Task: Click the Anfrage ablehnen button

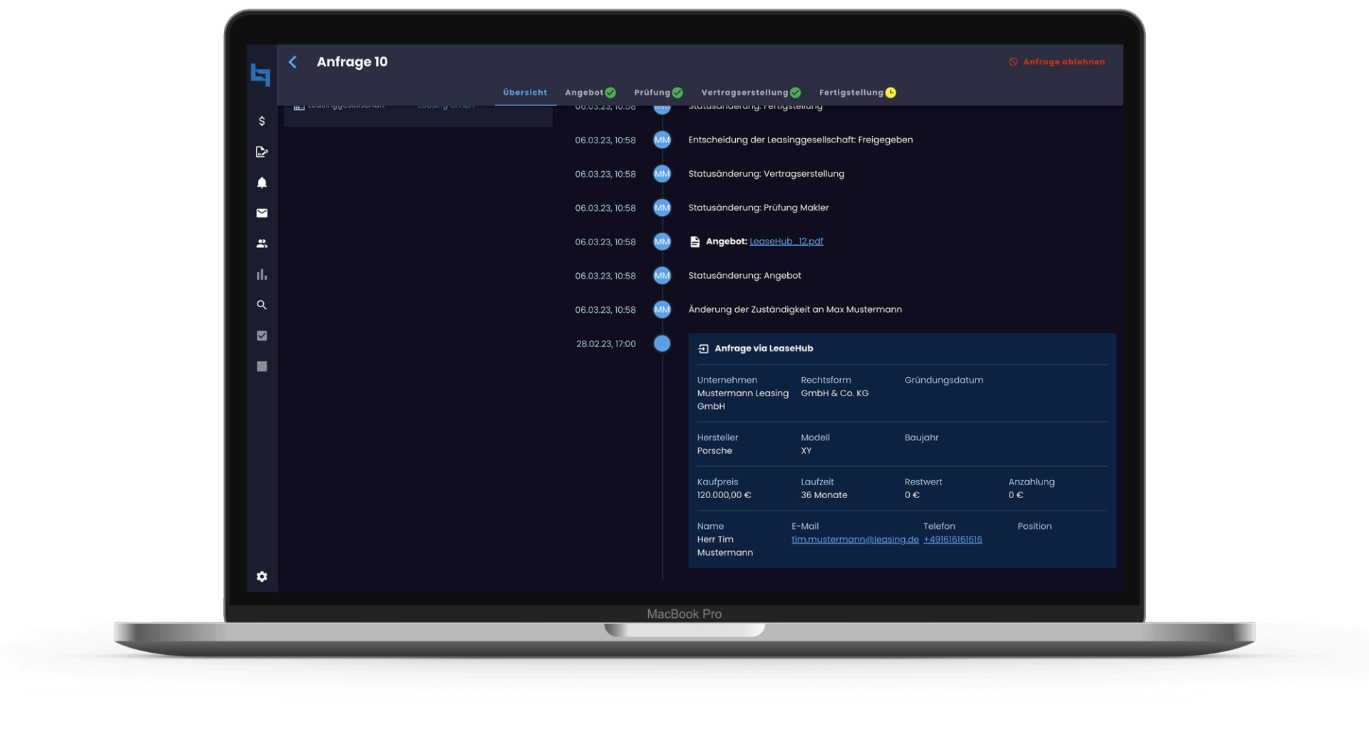Action: click(1057, 62)
